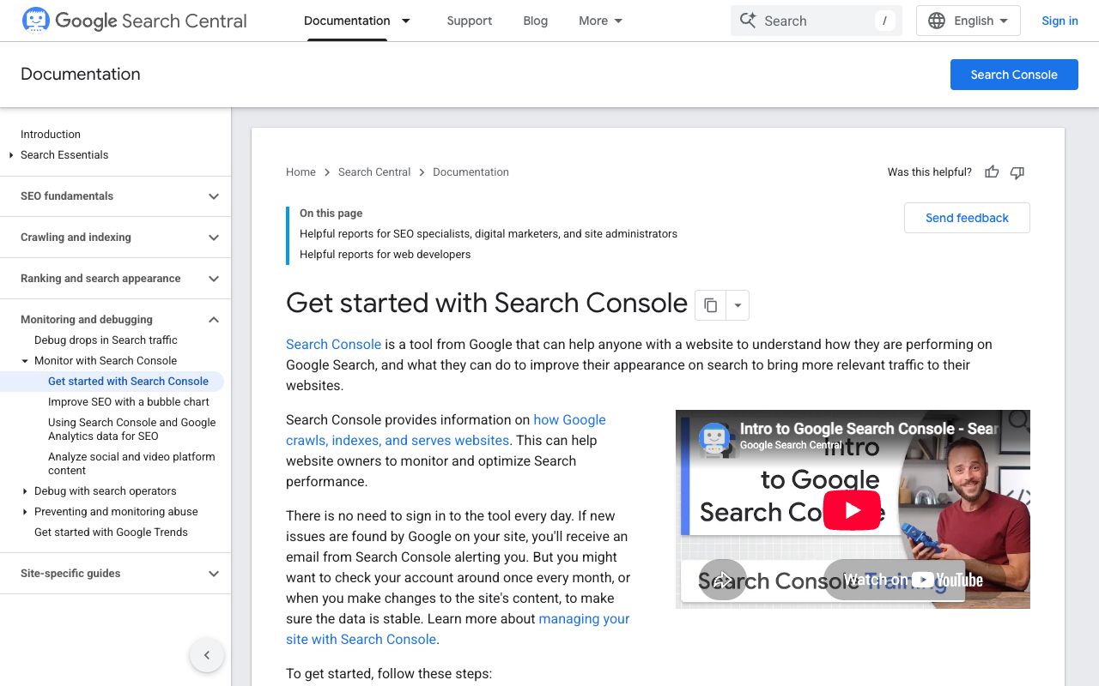Screen dimensions: 1099x686
Task: Click the Send feedback button
Action: (967, 218)
